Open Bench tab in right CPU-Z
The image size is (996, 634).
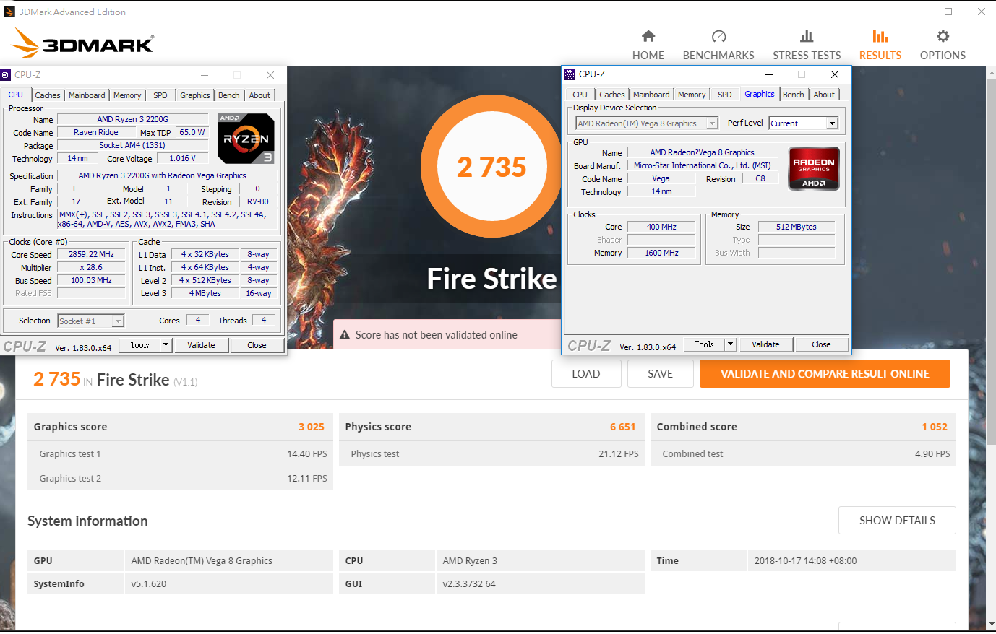tap(794, 95)
